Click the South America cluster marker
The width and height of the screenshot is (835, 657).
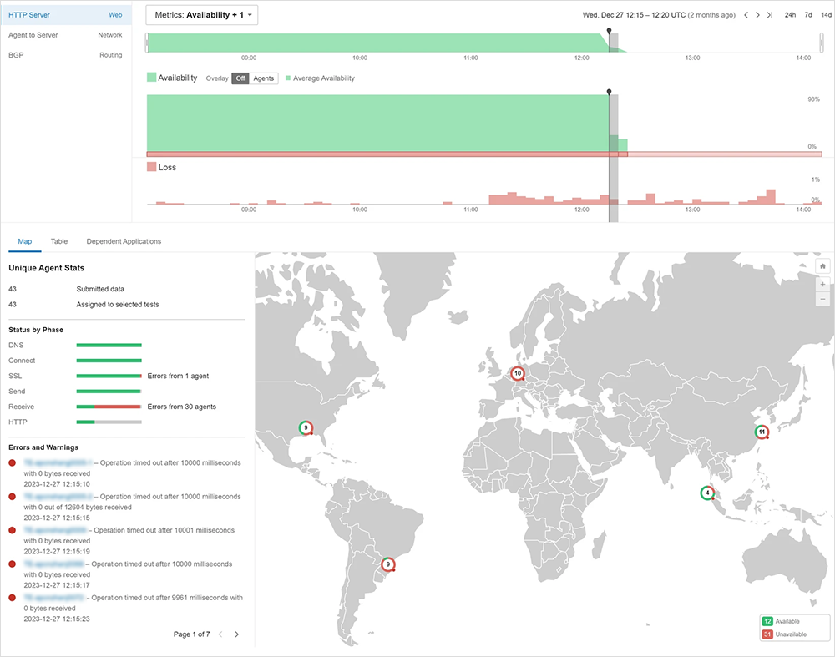pyautogui.click(x=387, y=564)
